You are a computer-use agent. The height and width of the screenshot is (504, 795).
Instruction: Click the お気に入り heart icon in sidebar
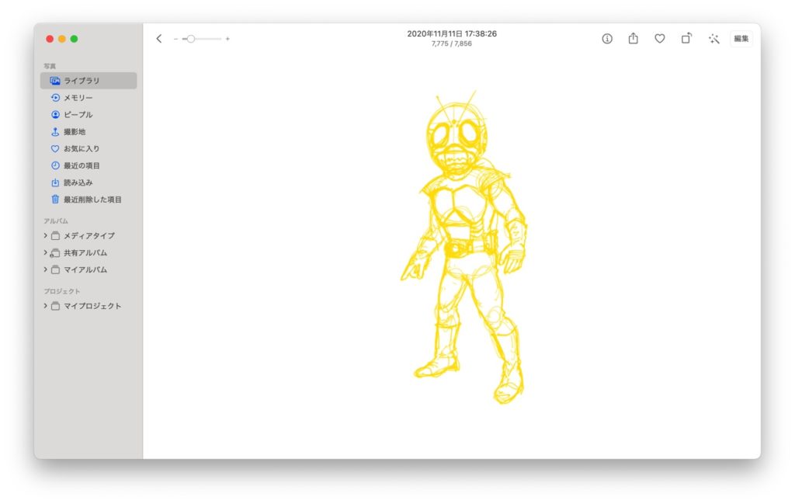pyautogui.click(x=55, y=148)
